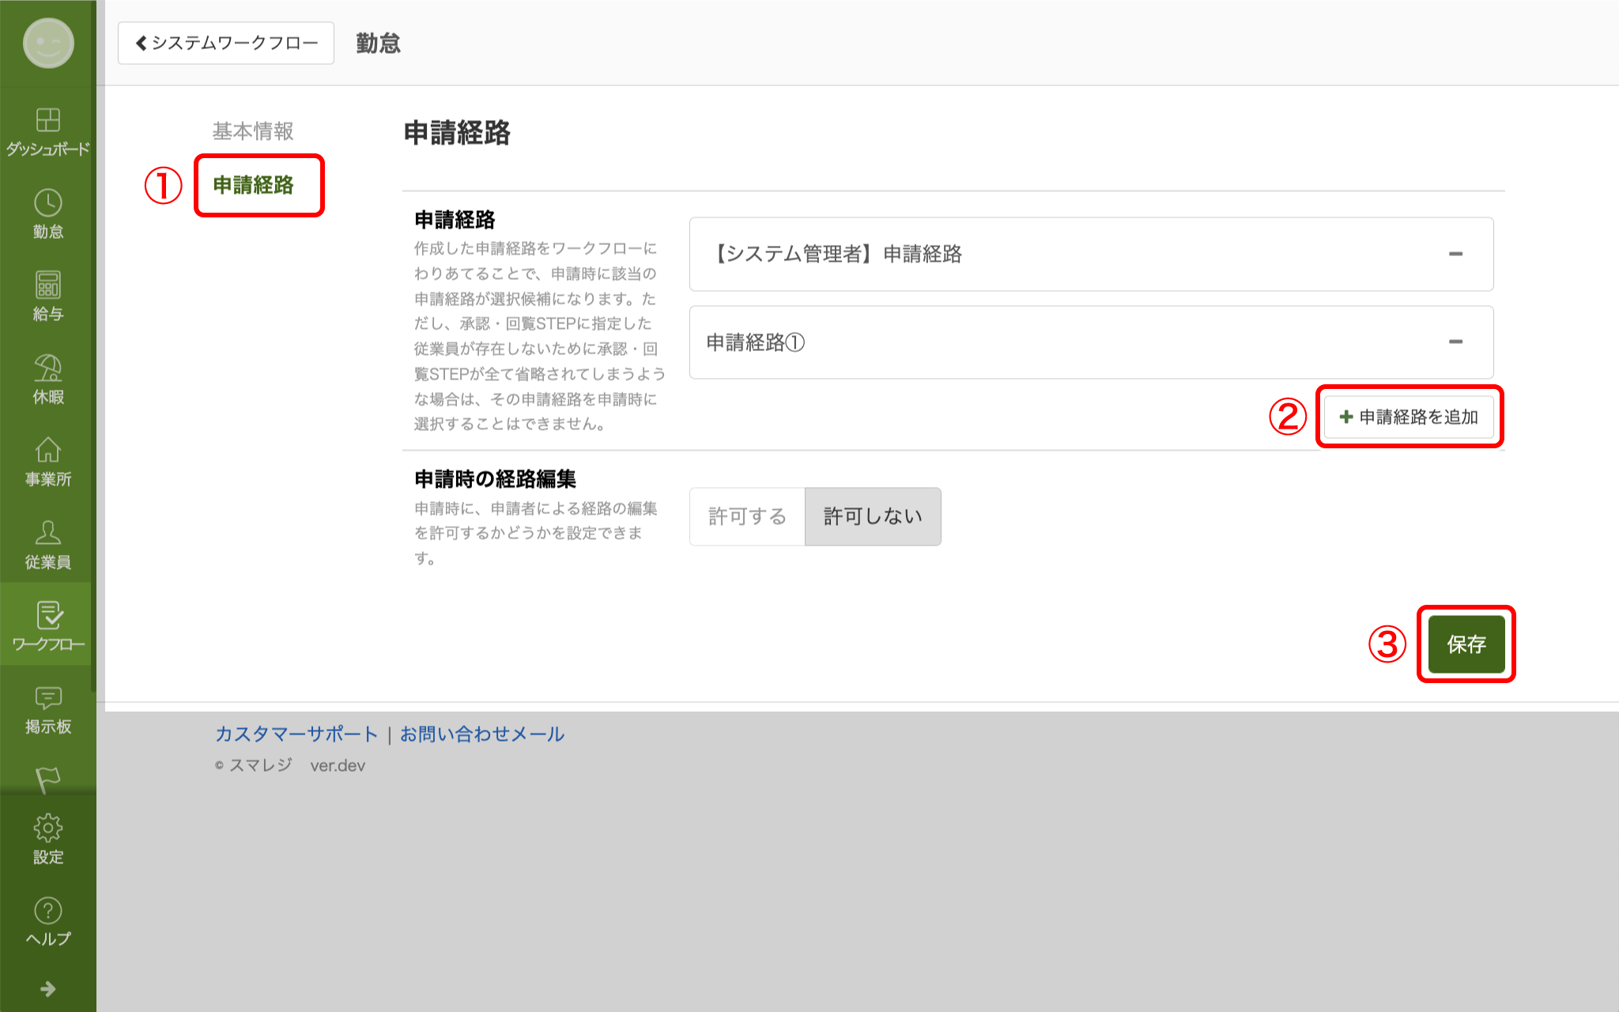
Task: Open the Employees (従業員) person icon
Action: tap(47, 544)
